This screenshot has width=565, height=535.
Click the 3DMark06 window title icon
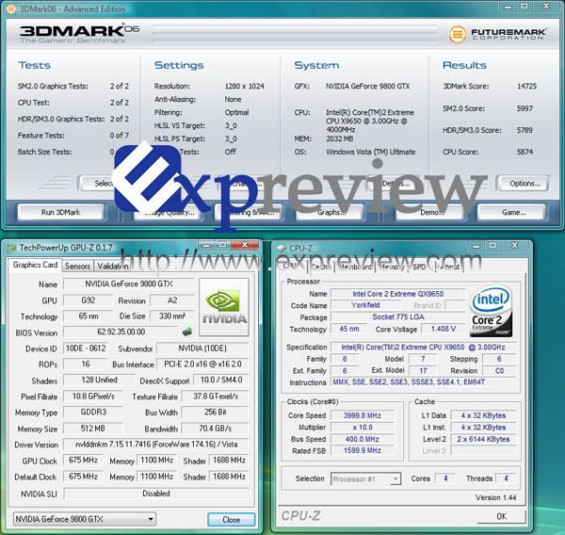click(10, 8)
